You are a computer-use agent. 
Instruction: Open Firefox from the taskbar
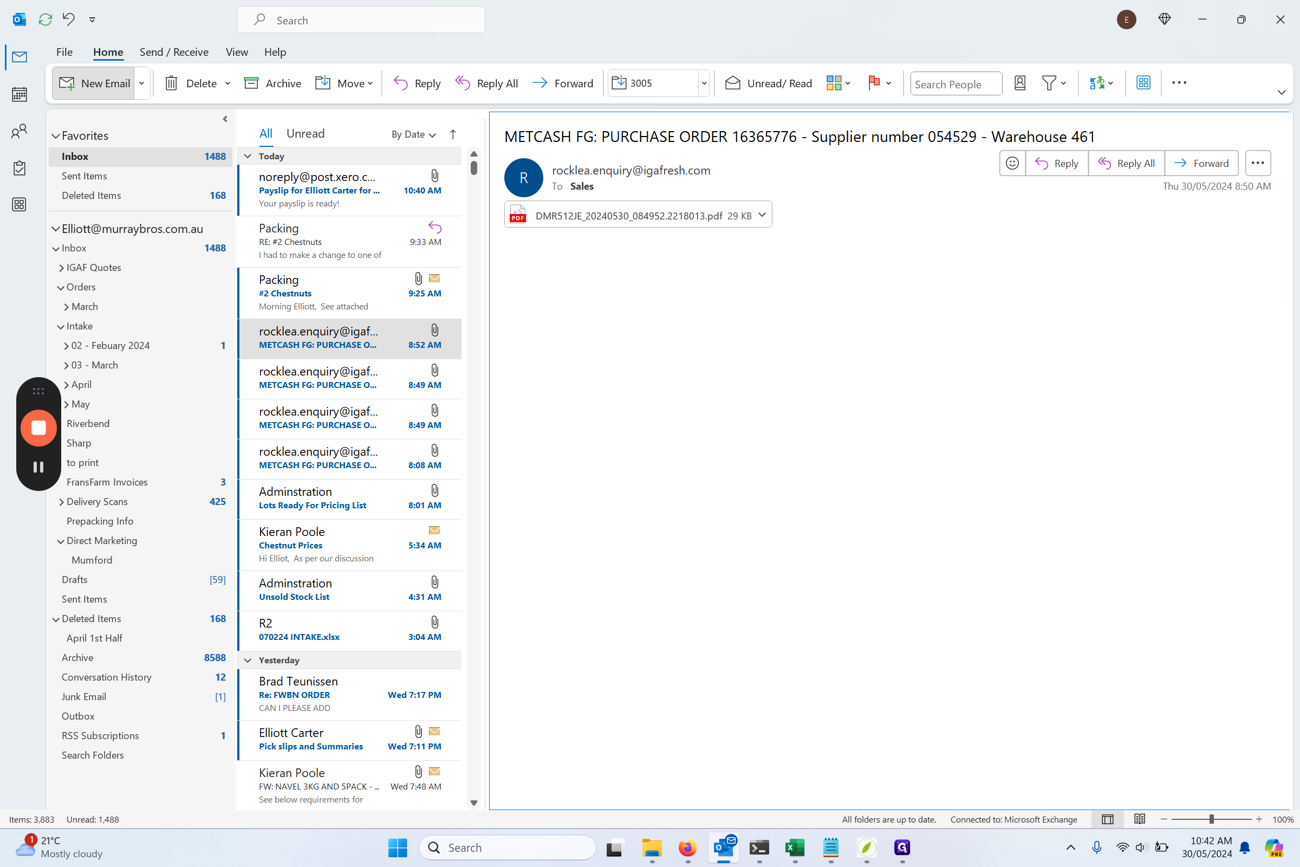tap(687, 847)
